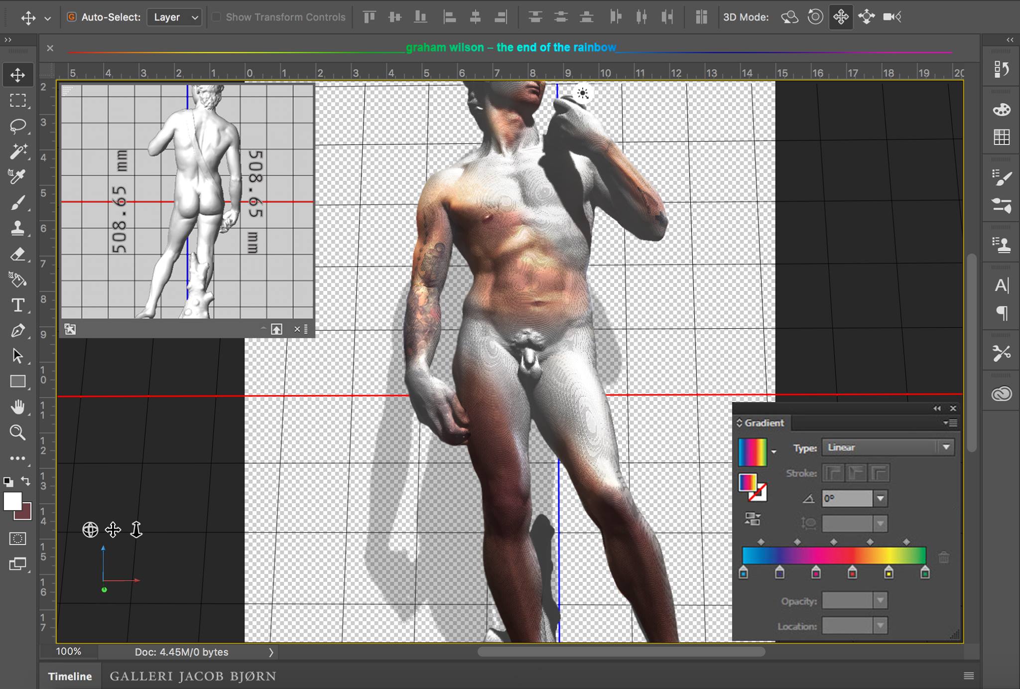Swap foreground and background colors

click(x=25, y=481)
